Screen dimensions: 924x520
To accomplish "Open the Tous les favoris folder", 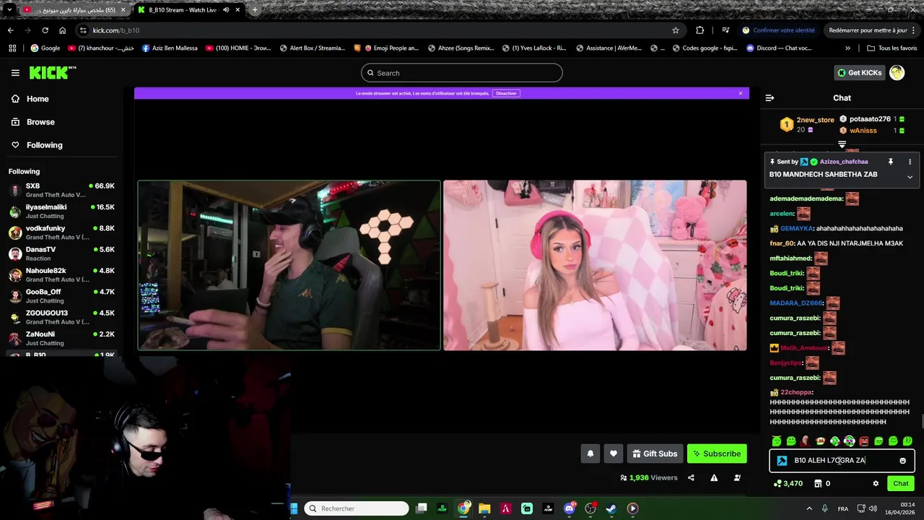I will pyautogui.click(x=892, y=48).
